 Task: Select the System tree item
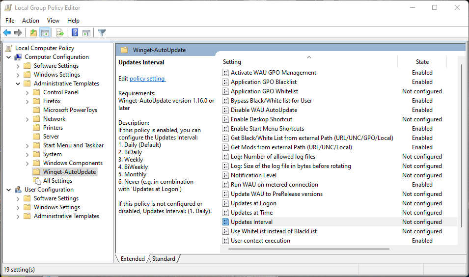(53, 154)
